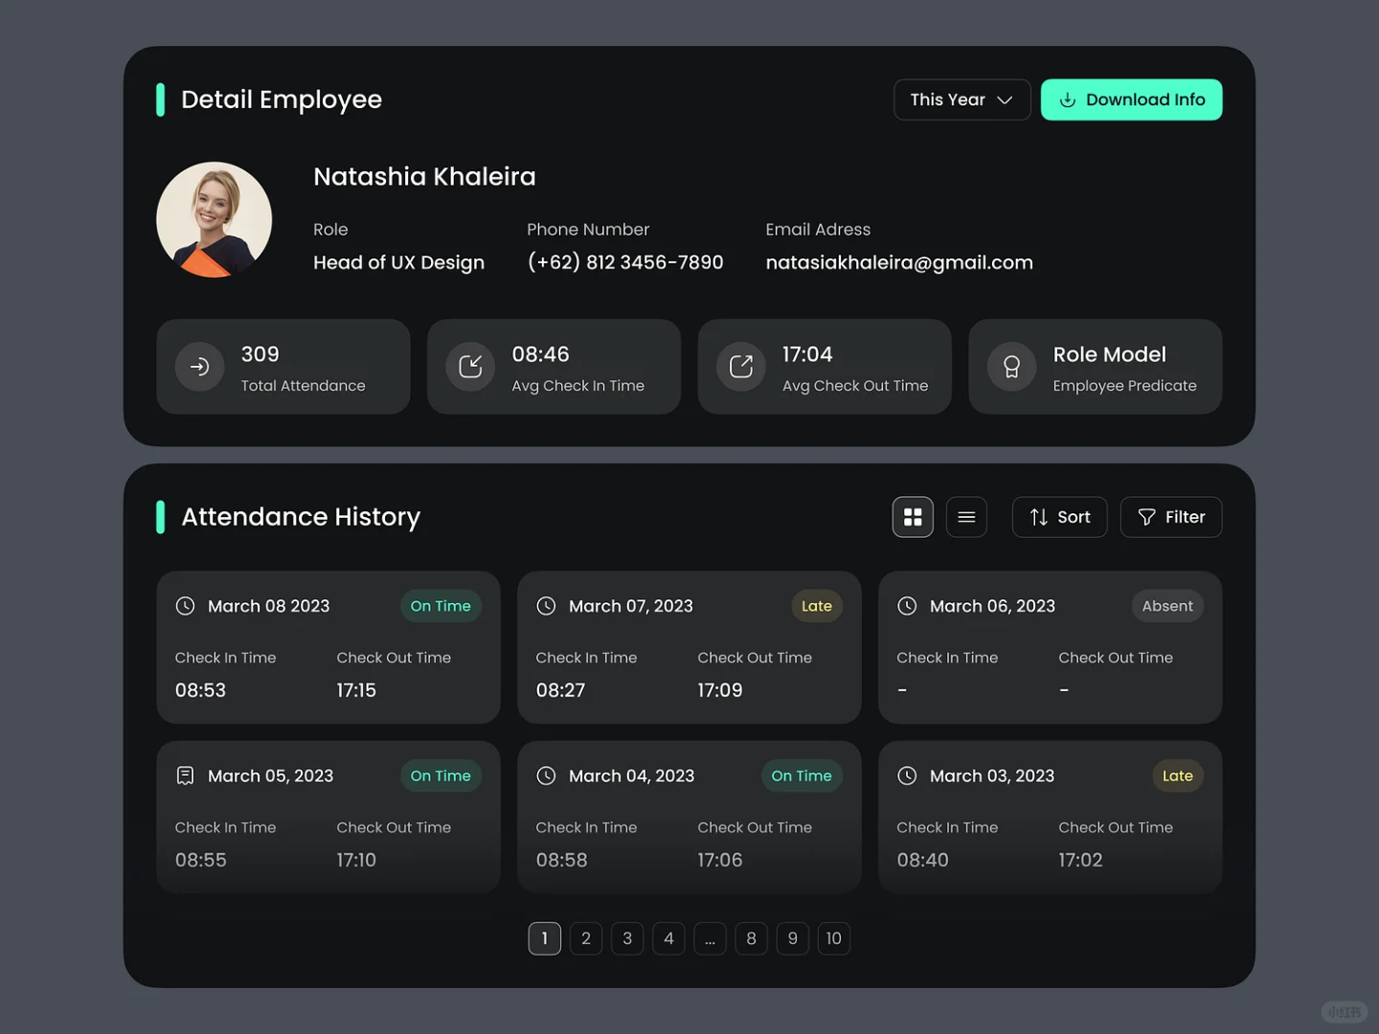Click note icon beside March 05, 2023
This screenshot has width=1379, height=1034.
tap(186, 775)
